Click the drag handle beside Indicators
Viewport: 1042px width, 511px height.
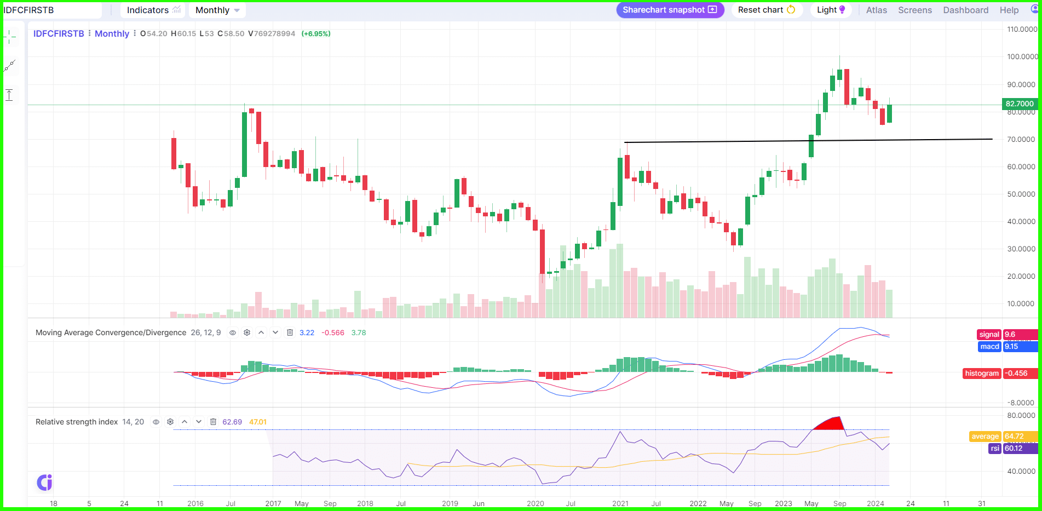click(x=112, y=10)
